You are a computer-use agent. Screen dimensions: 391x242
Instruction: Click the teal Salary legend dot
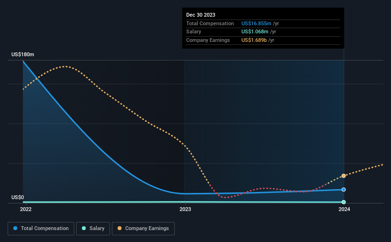coord(84,228)
